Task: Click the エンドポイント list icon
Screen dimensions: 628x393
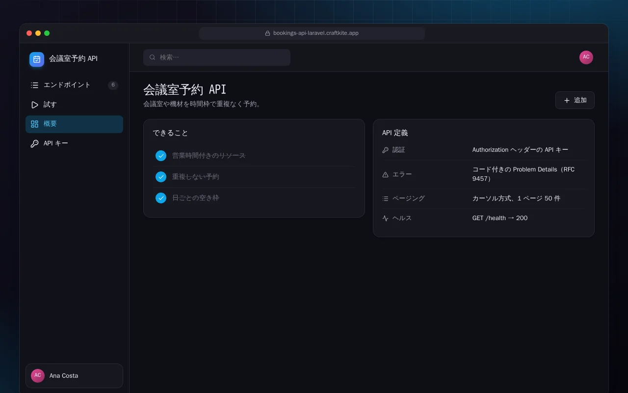Action: [x=34, y=85]
